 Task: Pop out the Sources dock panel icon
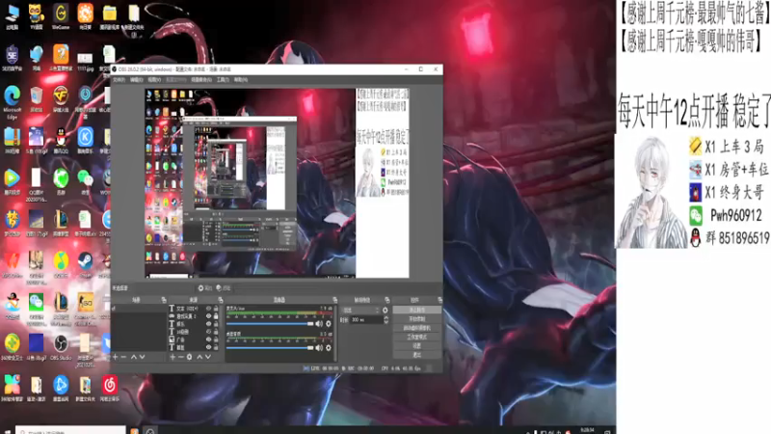click(221, 300)
